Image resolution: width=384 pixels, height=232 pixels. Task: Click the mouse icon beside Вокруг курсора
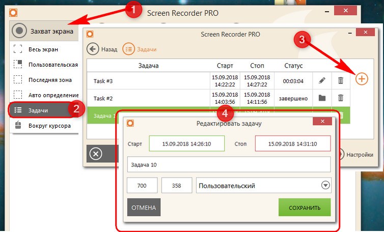pyautogui.click(x=18, y=125)
